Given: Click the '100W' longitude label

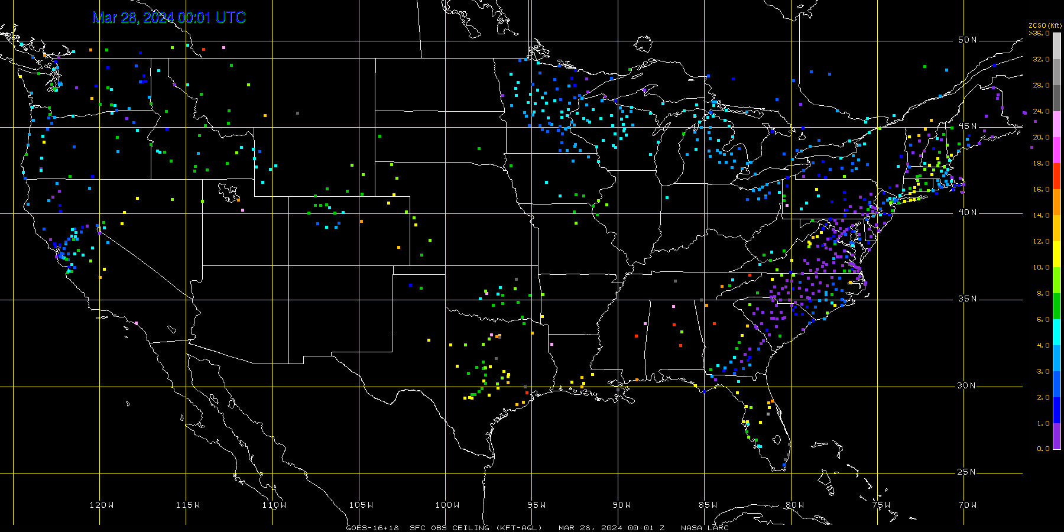Looking at the screenshot, I should [447, 505].
